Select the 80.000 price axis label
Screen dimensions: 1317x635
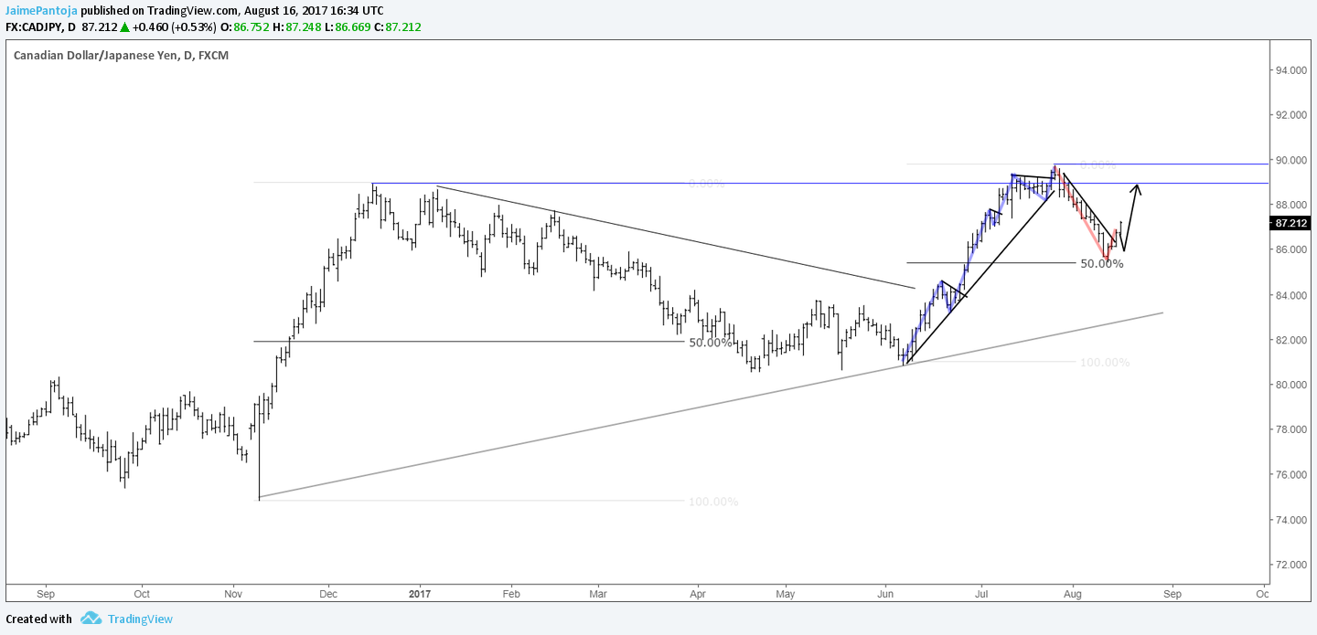[x=1291, y=385]
